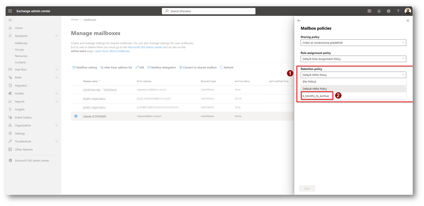
Task: Open the Sharing policy dropdown
Action: (x=353, y=43)
